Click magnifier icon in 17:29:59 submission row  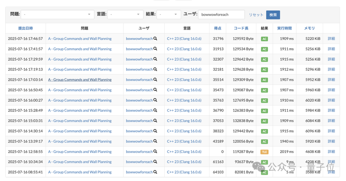click(x=155, y=59)
